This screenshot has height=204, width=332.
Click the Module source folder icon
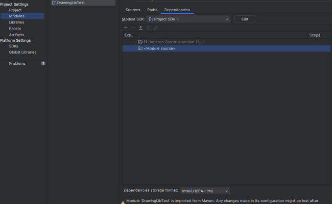[140, 48]
